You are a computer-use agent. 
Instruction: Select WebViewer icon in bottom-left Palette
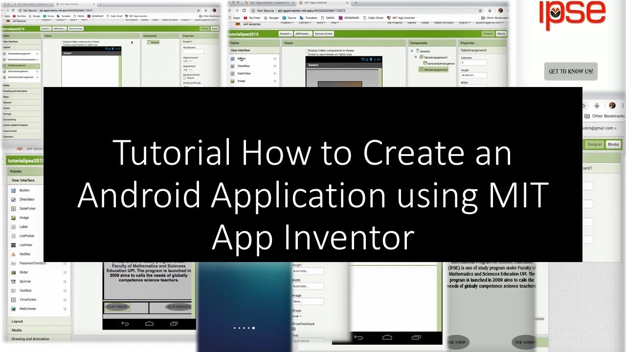coord(14,309)
